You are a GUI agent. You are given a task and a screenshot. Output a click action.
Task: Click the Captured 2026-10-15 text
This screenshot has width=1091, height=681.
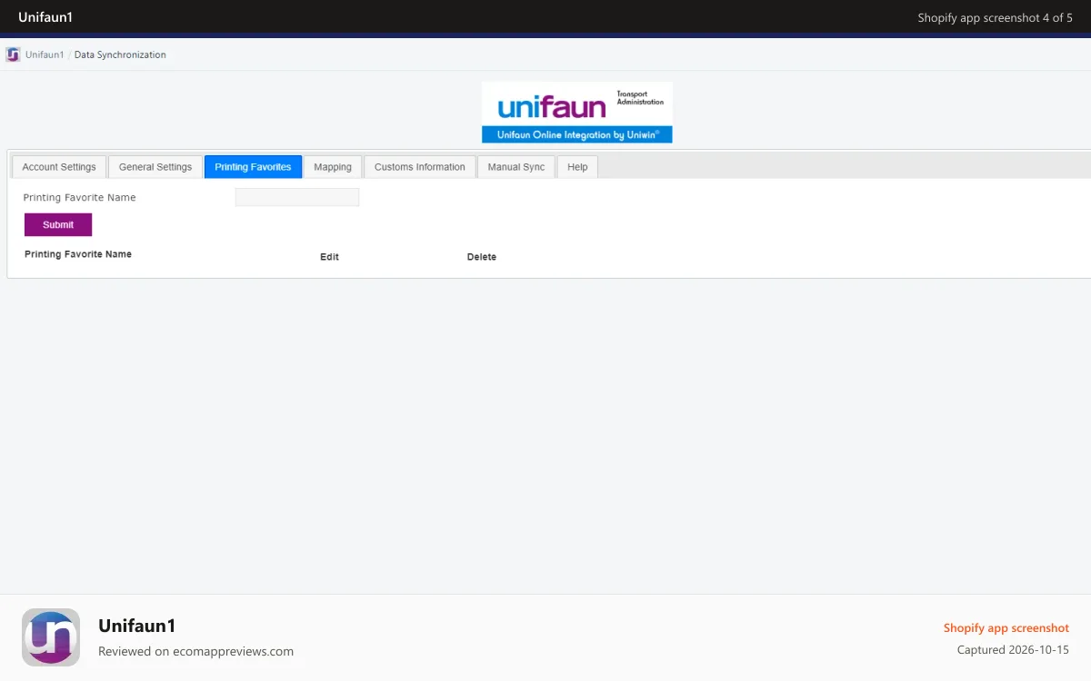coord(1013,650)
